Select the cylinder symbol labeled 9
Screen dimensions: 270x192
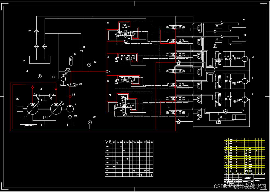click(x=239, y=117)
